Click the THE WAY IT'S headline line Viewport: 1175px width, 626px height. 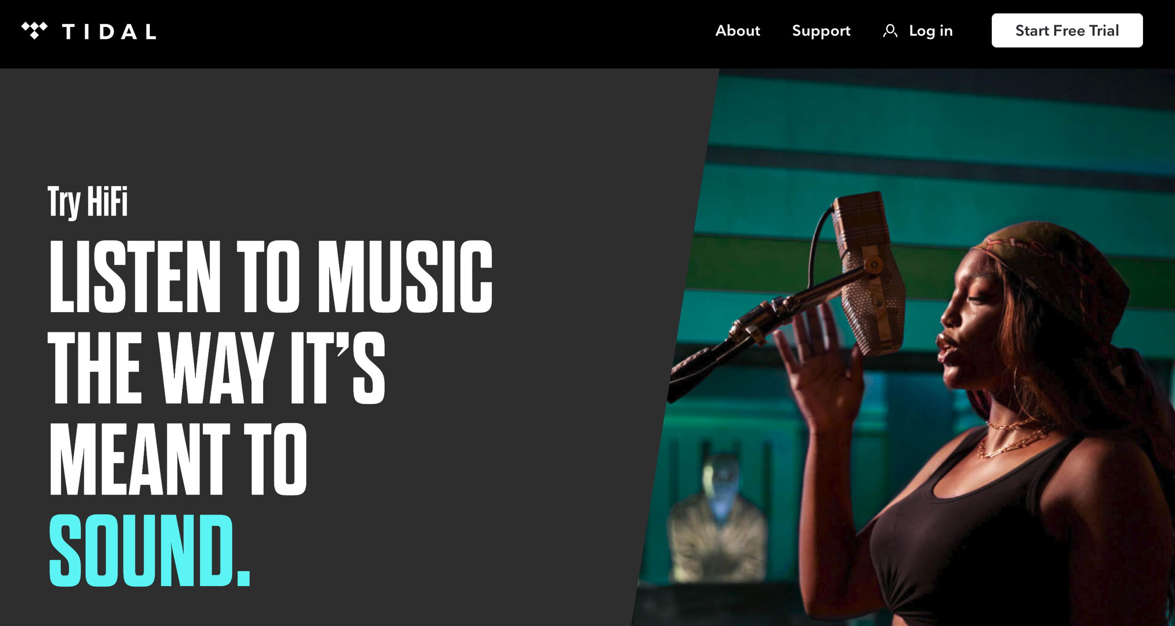(217, 368)
